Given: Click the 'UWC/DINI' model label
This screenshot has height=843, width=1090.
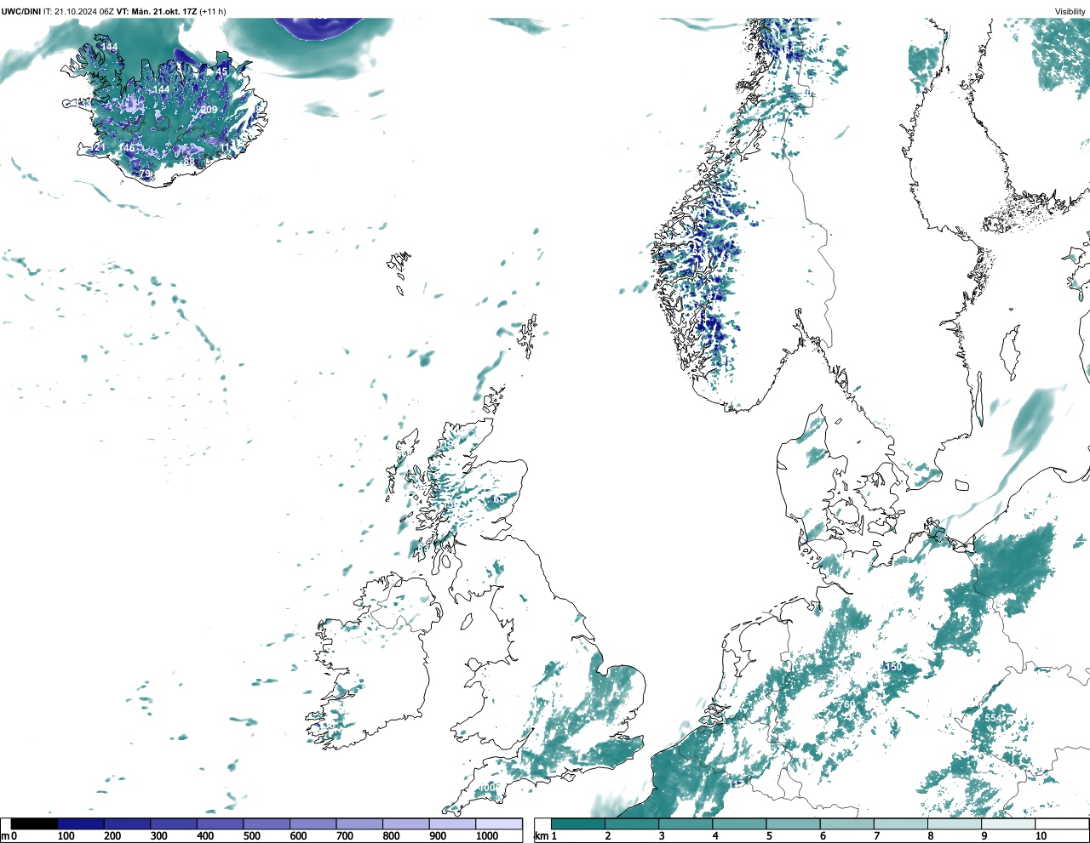Looking at the screenshot, I should (x=21, y=12).
